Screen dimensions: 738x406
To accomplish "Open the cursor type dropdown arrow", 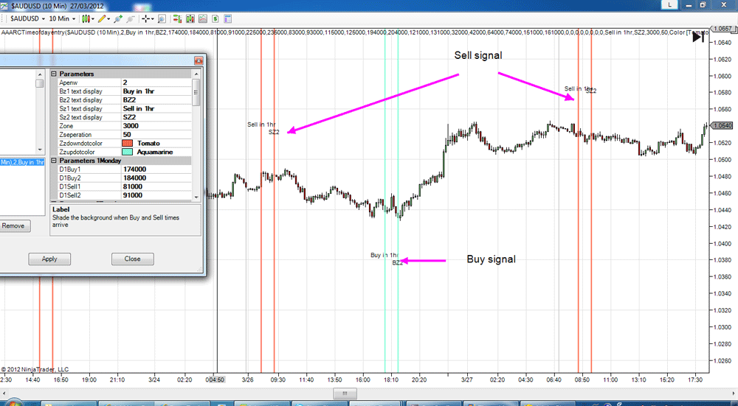I will click(x=153, y=19).
